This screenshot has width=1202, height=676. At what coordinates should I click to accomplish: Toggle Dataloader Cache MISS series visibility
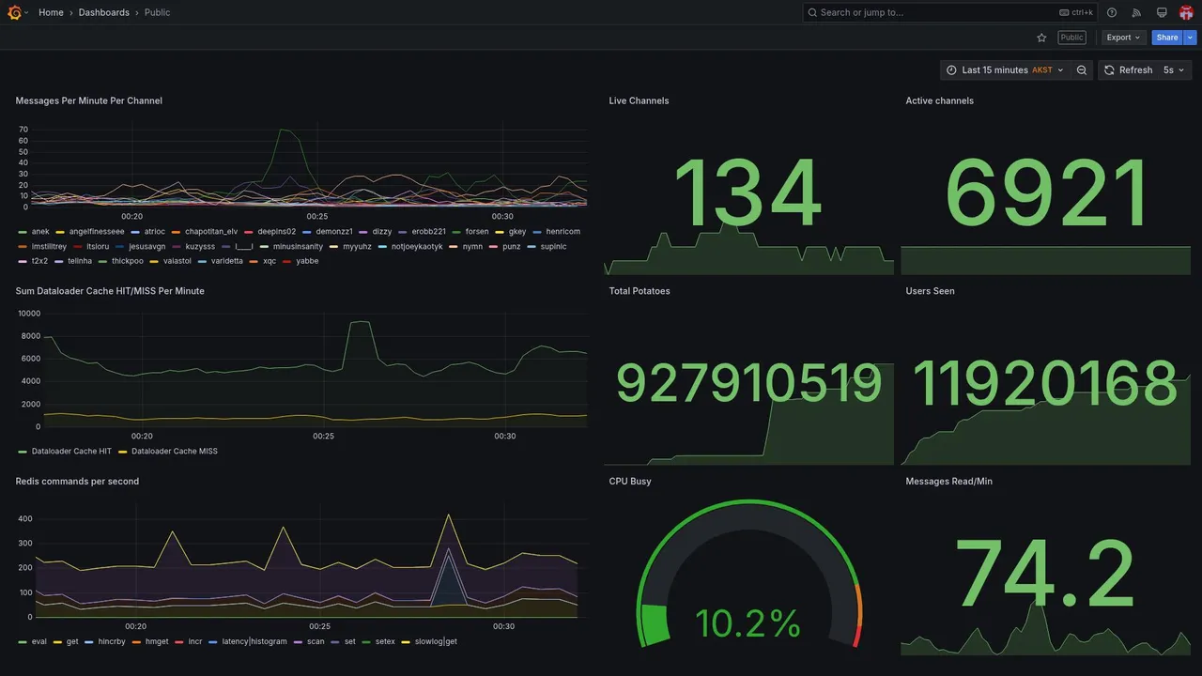pos(175,452)
